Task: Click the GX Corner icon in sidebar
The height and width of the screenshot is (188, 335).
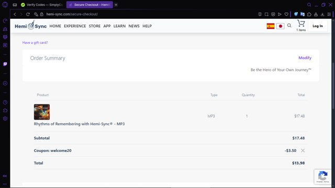Action: point(5,176)
